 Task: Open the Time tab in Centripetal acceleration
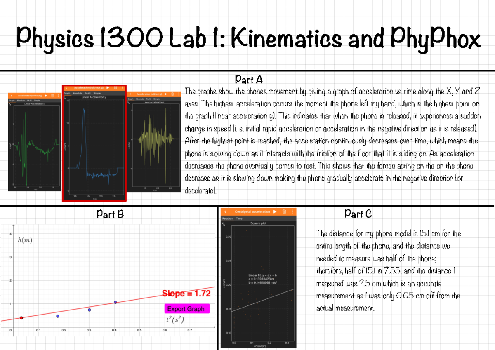239,218
